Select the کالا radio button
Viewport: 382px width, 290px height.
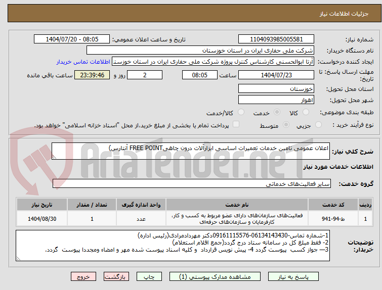pos(306,112)
